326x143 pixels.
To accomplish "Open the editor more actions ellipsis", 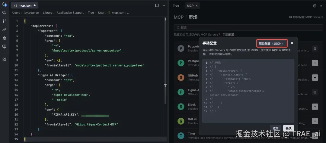I will pyautogui.click(x=163, y=5).
